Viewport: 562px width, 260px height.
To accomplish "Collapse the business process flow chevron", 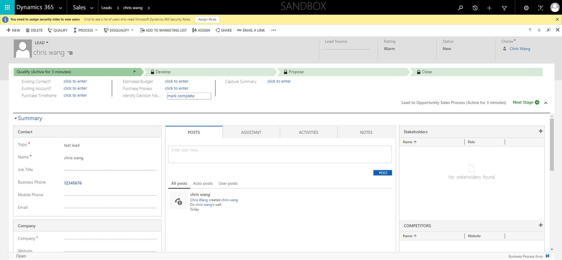I will 546,103.
